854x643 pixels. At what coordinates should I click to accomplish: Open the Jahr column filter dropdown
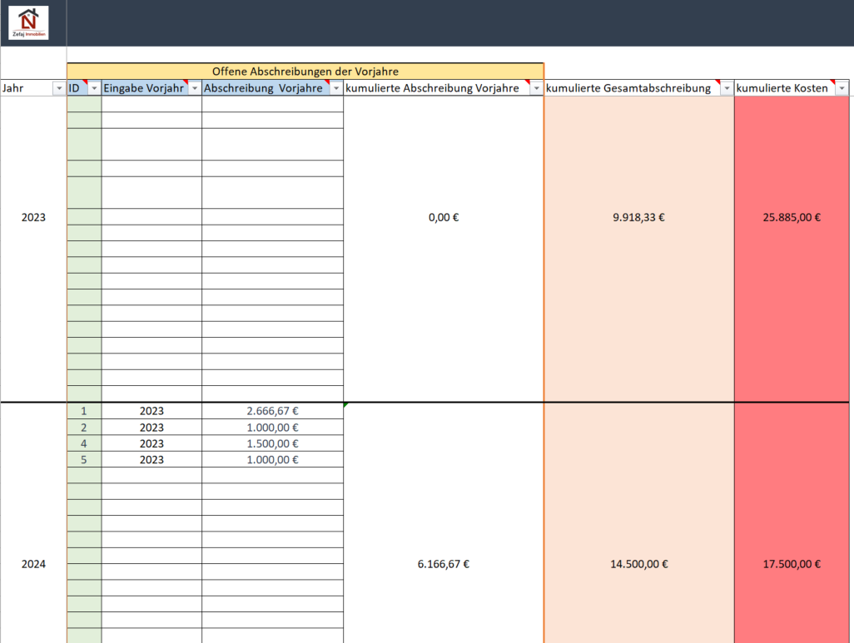point(58,88)
